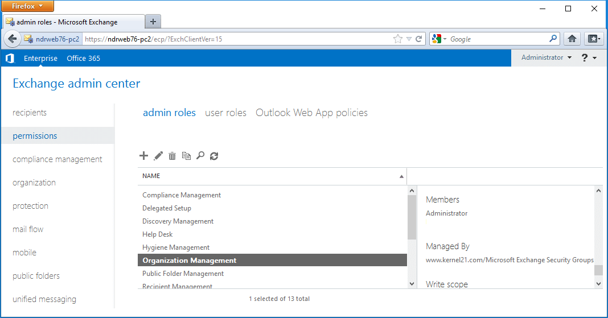Add a new admin role group

click(143, 156)
